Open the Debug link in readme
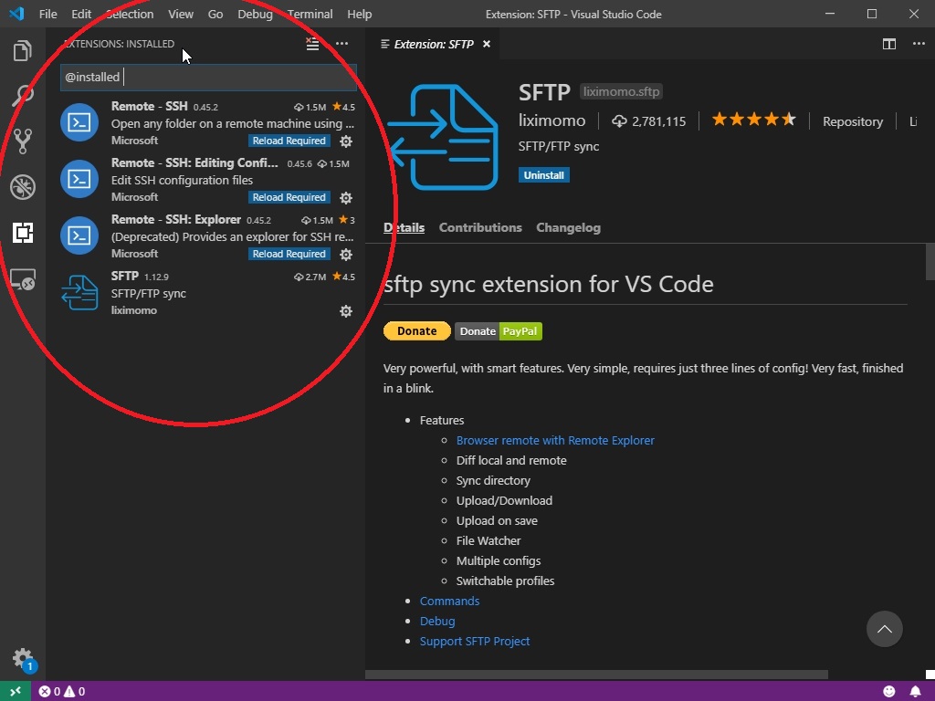The image size is (935, 701). [x=437, y=621]
